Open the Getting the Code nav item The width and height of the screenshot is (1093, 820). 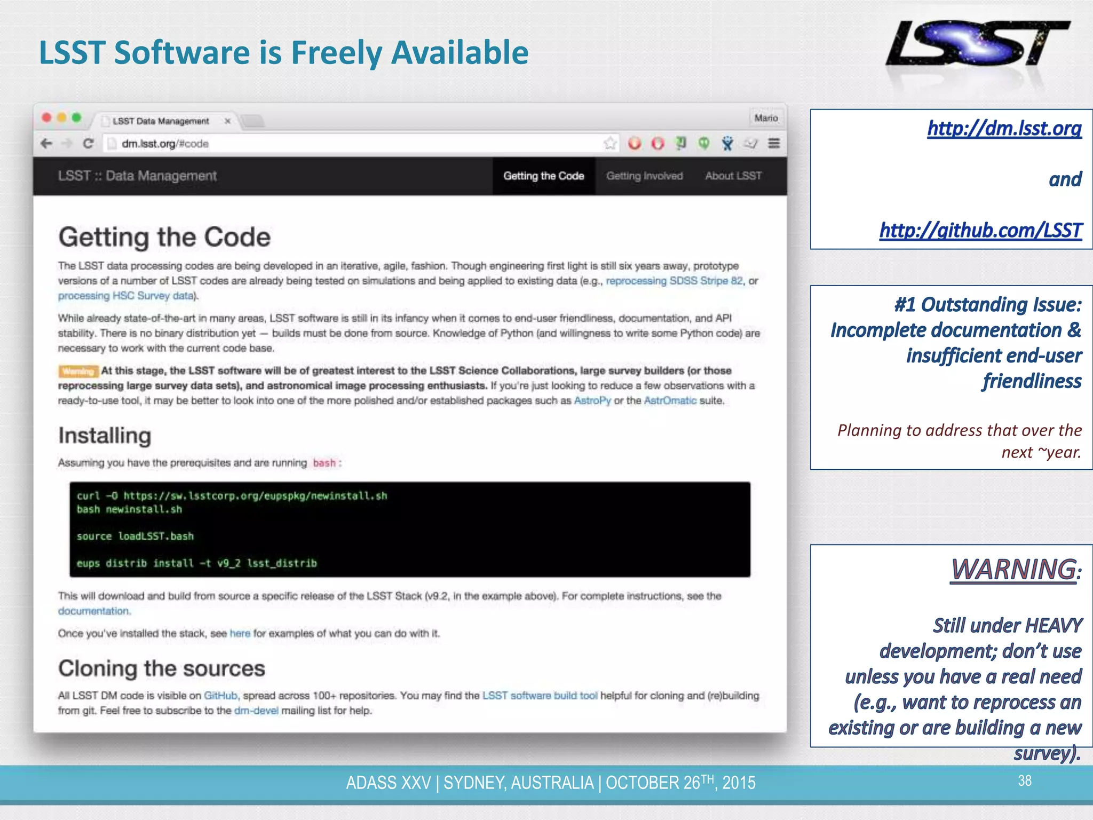click(x=543, y=176)
